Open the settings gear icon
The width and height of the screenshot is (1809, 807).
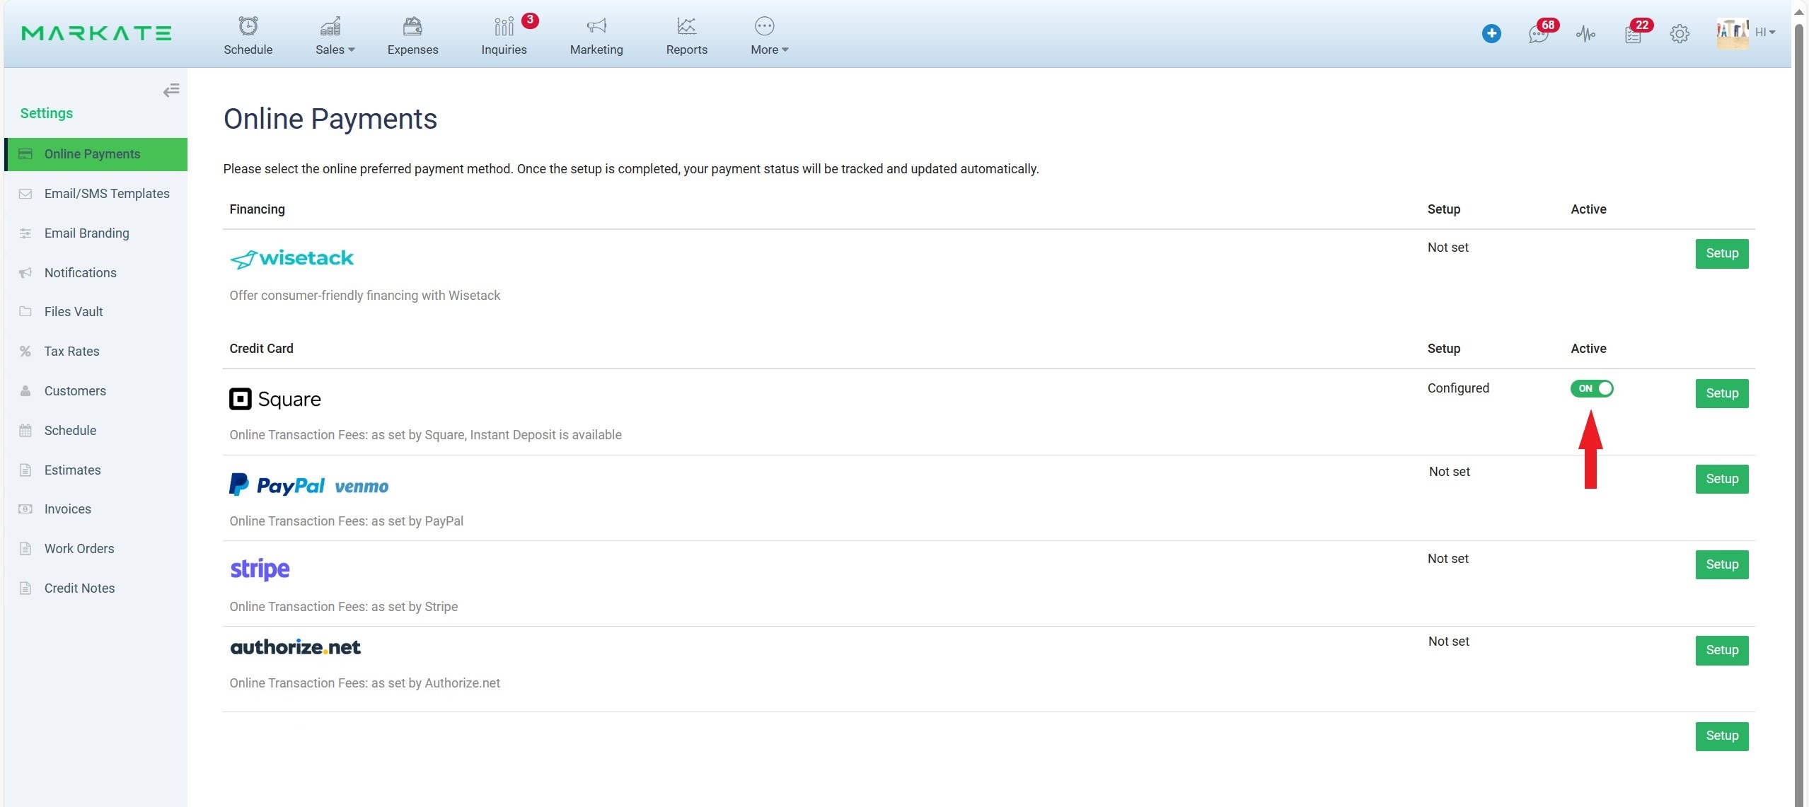[x=1680, y=33]
